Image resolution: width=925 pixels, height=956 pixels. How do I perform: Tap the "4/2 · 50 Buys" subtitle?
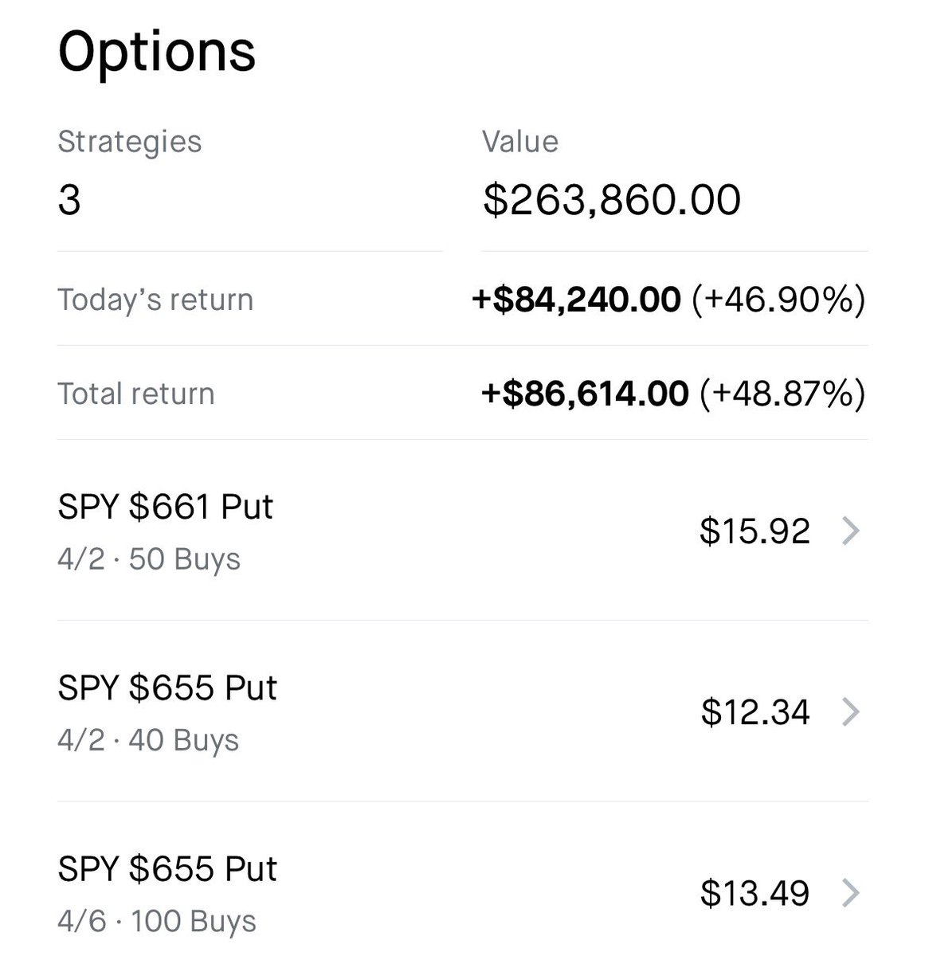click(x=149, y=559)
